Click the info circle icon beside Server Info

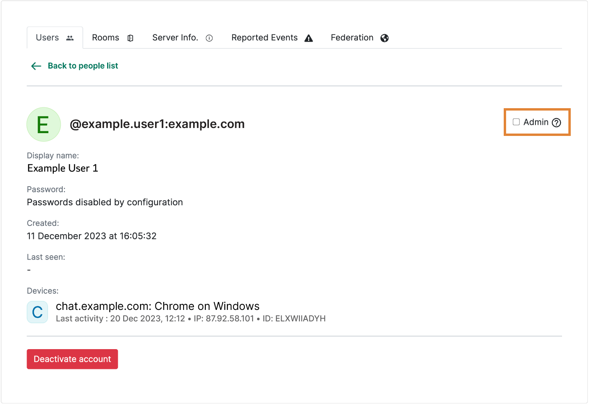(209, 38)
